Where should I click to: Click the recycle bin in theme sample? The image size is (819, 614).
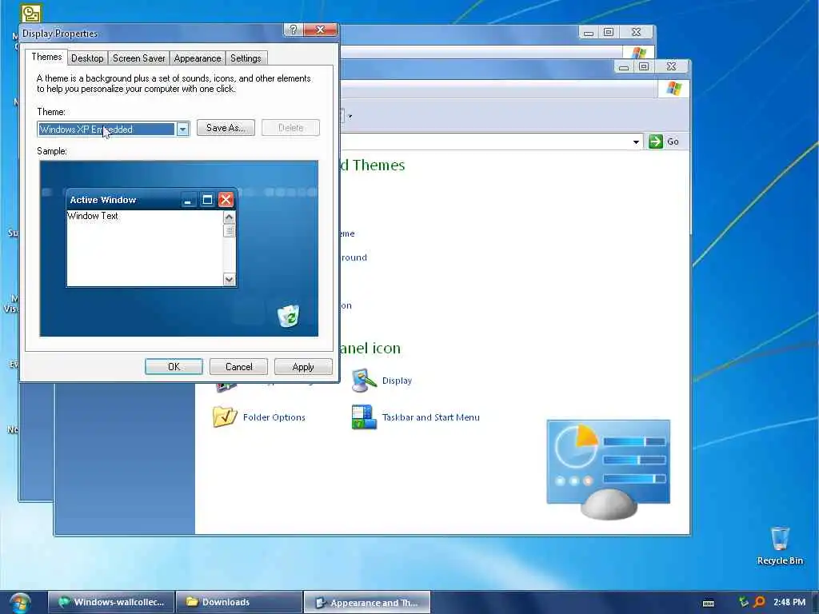coord(288,316)
